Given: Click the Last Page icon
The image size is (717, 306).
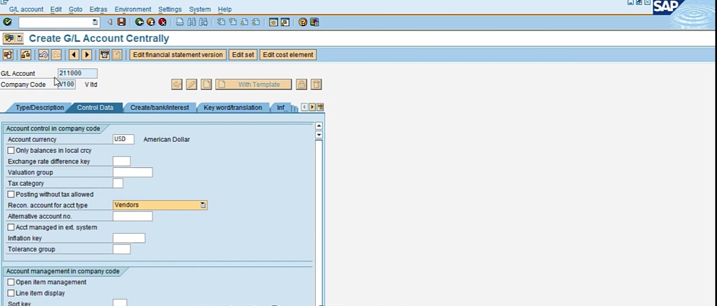Looking at the screenshot, I should 256,22.
